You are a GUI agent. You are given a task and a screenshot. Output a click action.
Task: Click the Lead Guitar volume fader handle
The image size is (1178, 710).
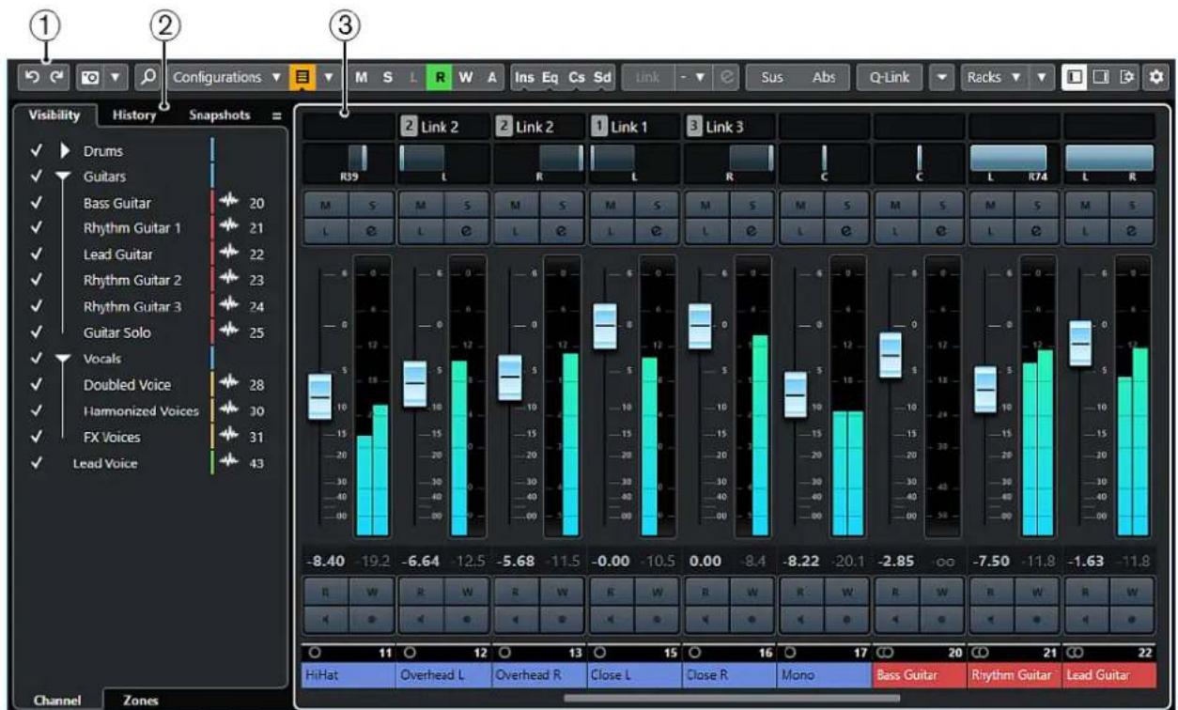click(1080, 344)
